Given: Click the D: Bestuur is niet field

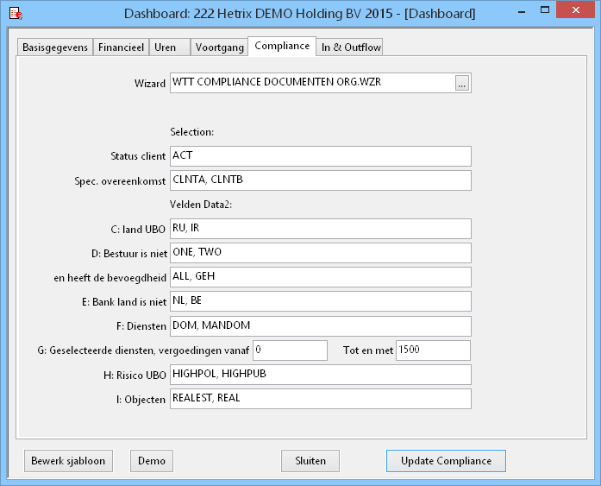Looking at the screenshot, I should (321, 253).
